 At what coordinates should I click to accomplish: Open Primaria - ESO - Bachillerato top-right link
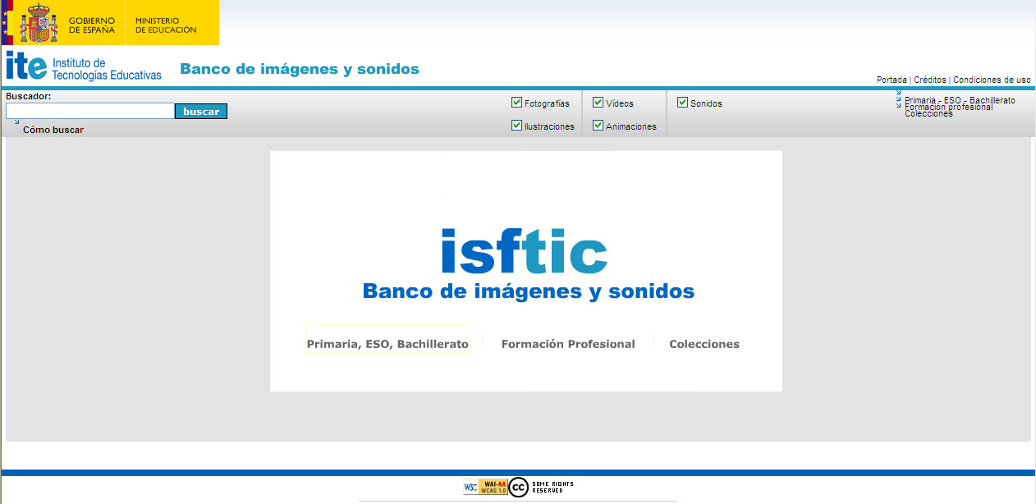tap(960, 100)
